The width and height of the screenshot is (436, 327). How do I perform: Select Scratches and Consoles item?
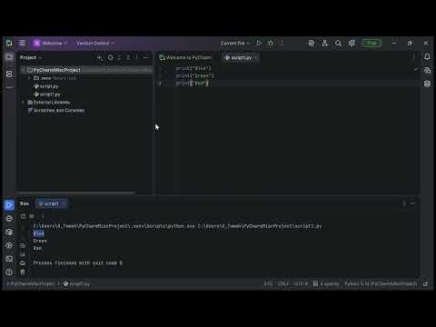click(56, 110)
